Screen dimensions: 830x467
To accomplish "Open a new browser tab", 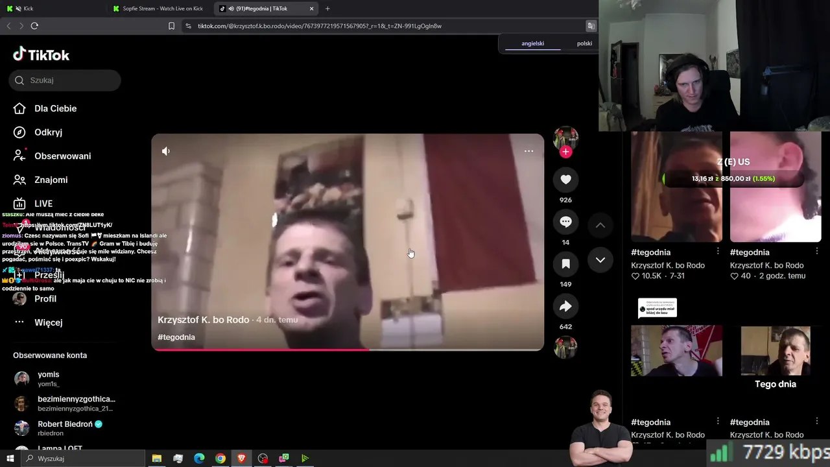I will (x=327, y=8).
